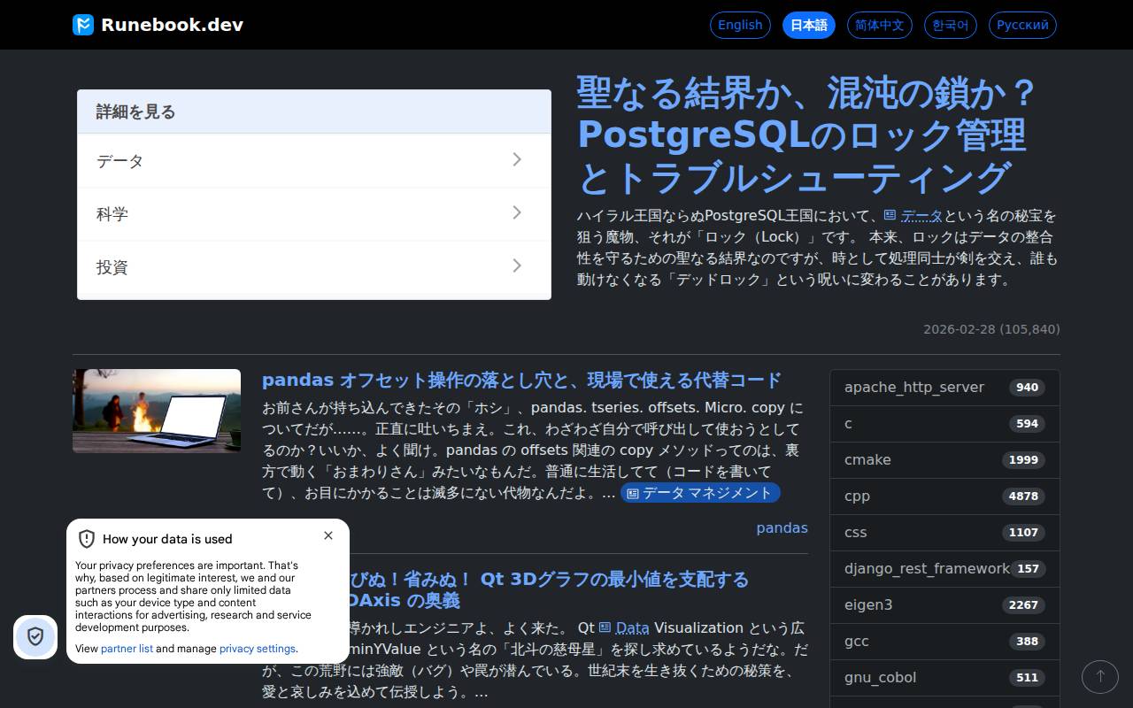Click the 157 count badge for django_rest_framework
This screenshot has width=1133, height=708.
(1028, 569)
